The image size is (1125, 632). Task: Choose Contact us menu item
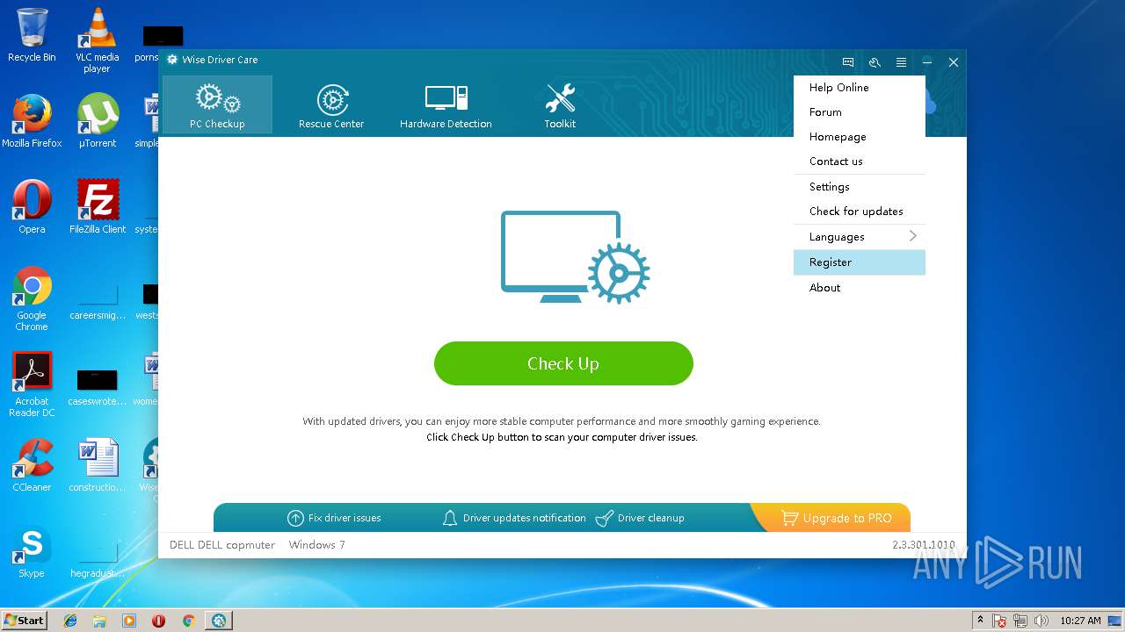(x=860, y=162)
